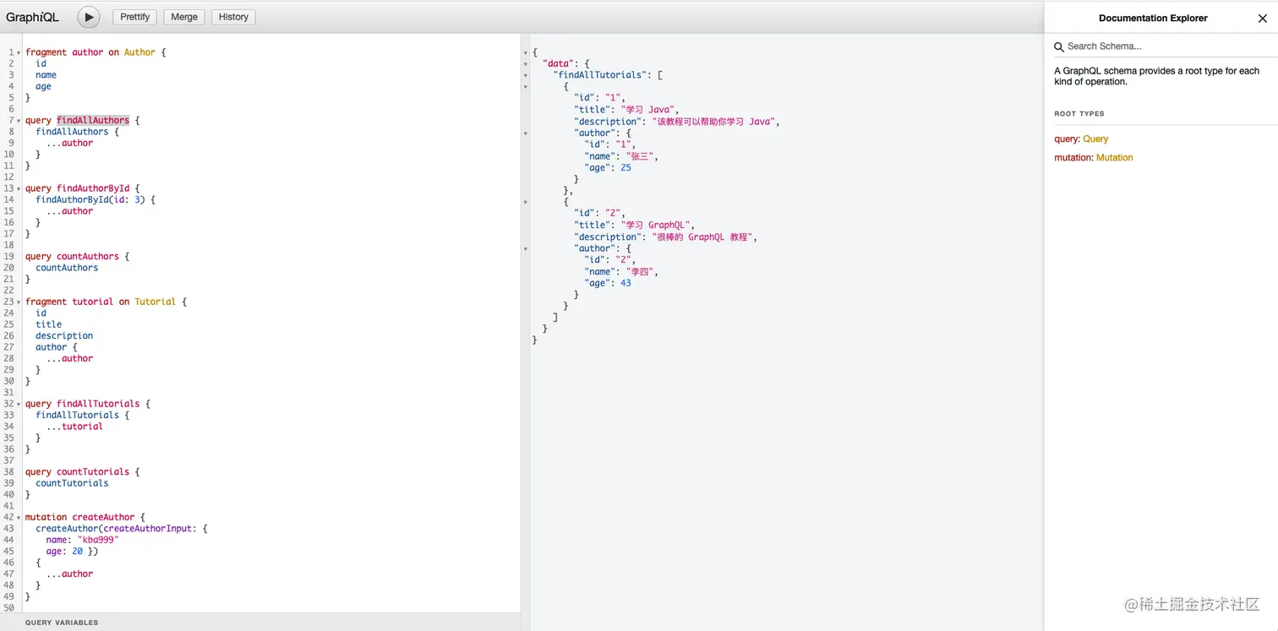Click the highlighted findAllAuthors query name
Viewport: 1278px width, 631px height.
93,121
